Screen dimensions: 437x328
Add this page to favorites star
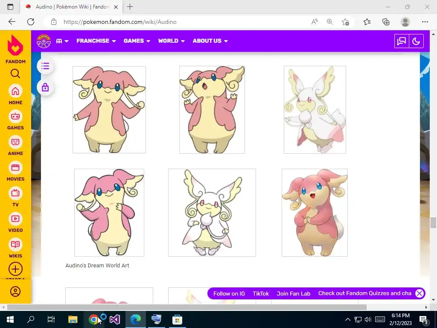(x=345, y=22)
